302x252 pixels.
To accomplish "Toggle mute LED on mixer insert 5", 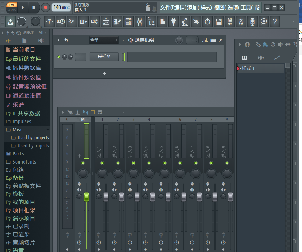I will coord(164,163).
